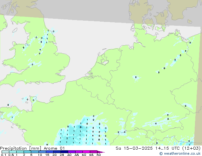Select the 35–40 mm violet legend swatch
The height and width of the screenshot is (156, 202).
pos(79,152)
